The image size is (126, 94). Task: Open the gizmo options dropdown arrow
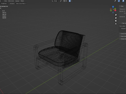coord(121,1)
